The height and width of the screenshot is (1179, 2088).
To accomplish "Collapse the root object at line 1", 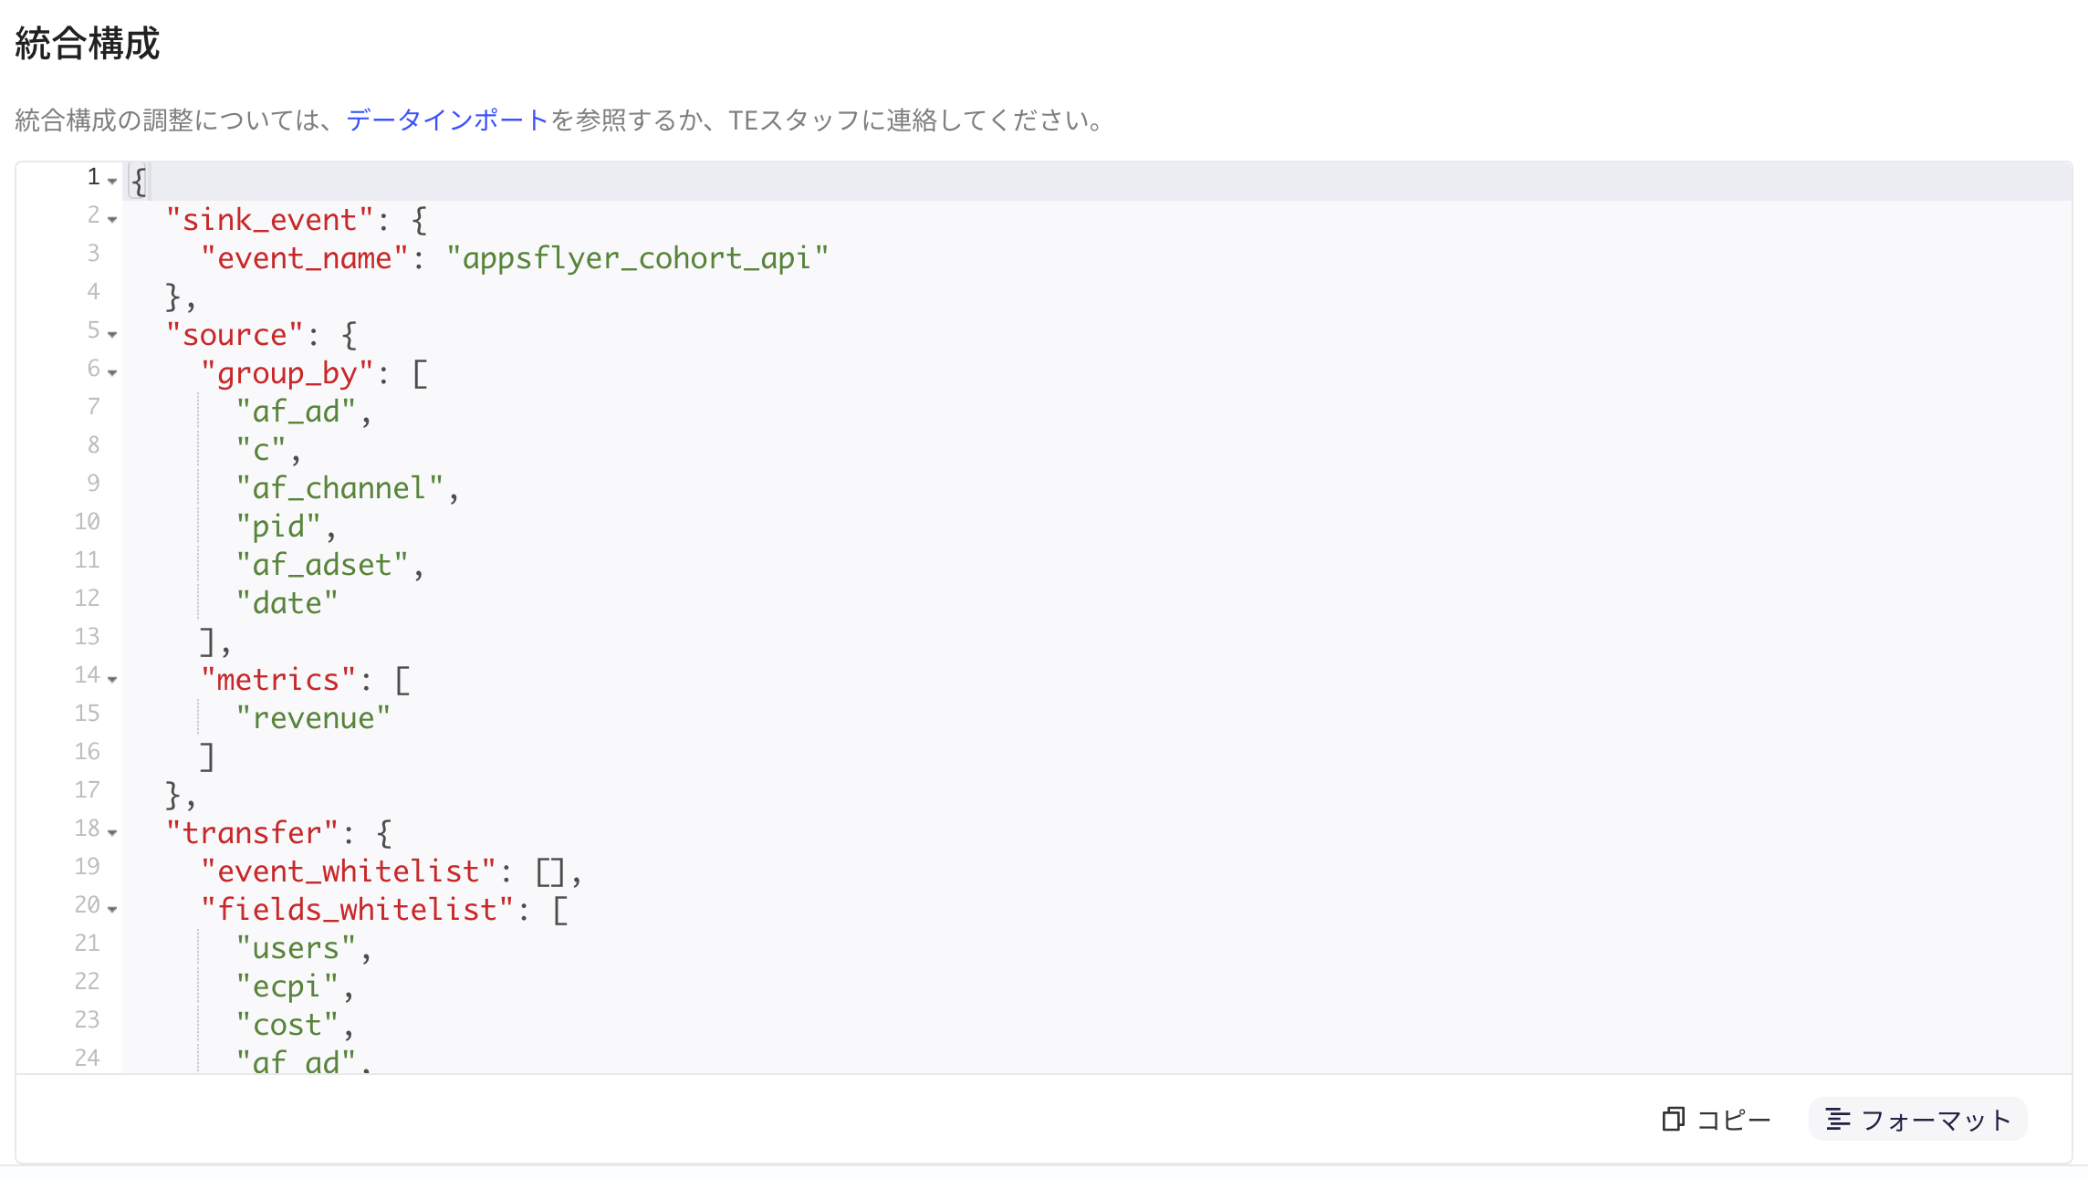I will point(112,181).
